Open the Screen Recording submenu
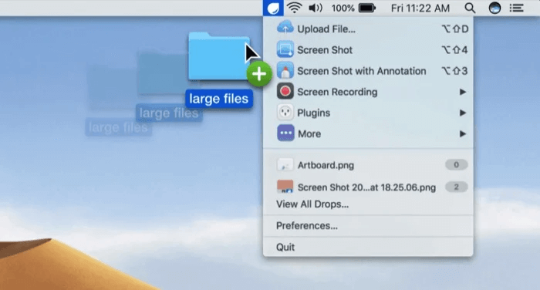 coord(368,92)
